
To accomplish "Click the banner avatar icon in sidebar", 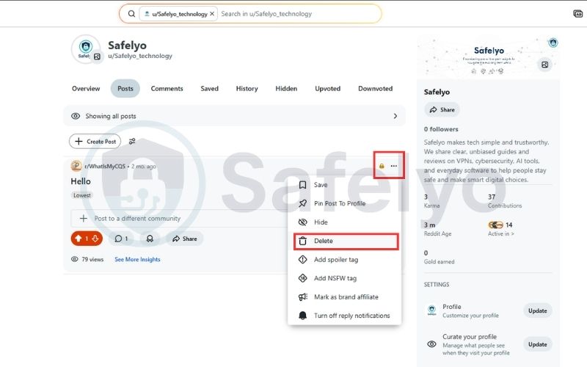I will [x=553, y=43].
